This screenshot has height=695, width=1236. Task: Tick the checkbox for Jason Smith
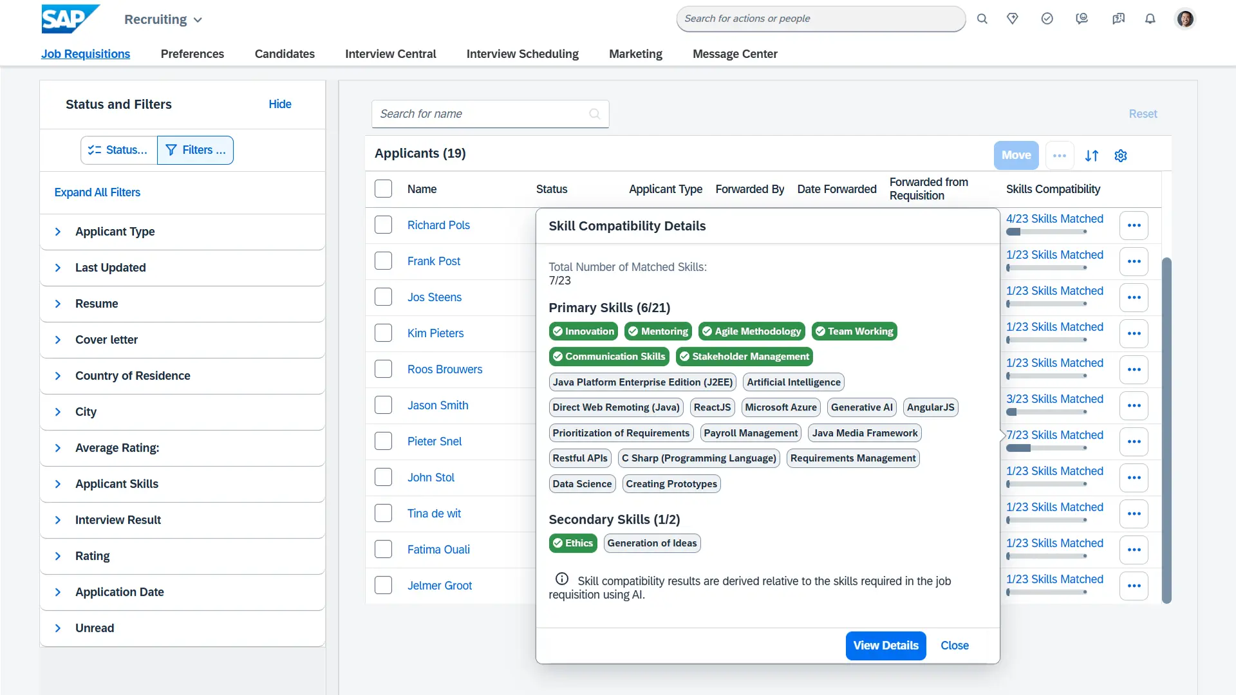(x=383, y=405)
